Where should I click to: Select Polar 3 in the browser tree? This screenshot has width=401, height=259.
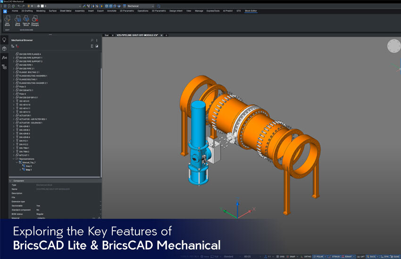click(23, 87)
